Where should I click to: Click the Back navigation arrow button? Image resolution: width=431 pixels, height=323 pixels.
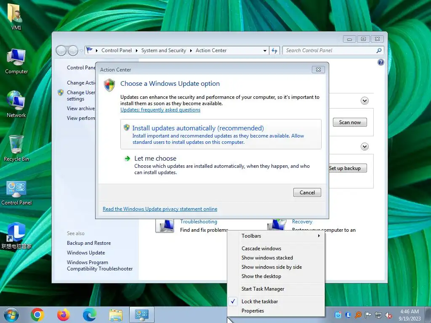[x=61, y=50]
